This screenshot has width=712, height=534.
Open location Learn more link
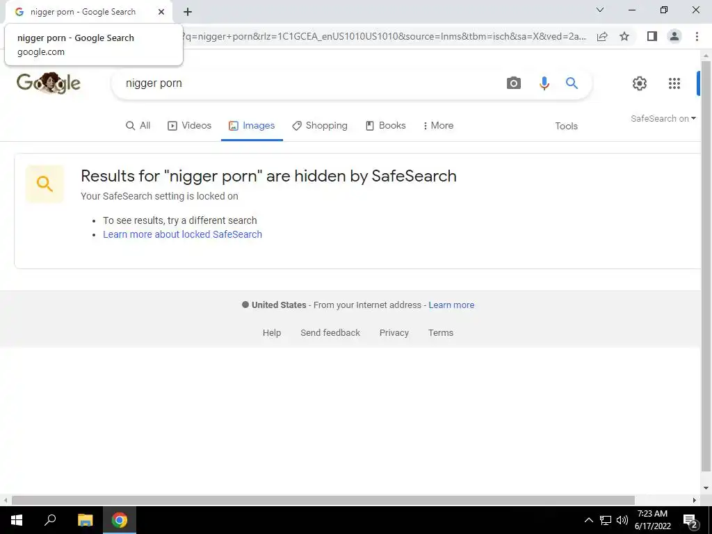[451, 305]
